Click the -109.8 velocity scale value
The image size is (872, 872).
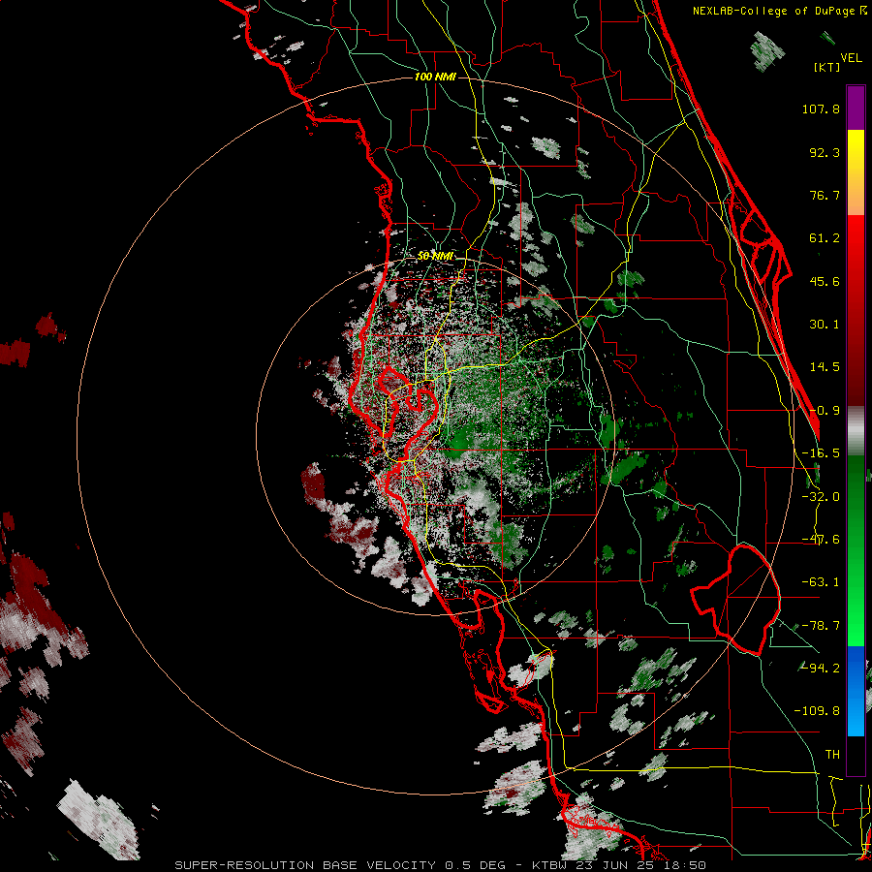pyautogui.click(x=817, y=711)
